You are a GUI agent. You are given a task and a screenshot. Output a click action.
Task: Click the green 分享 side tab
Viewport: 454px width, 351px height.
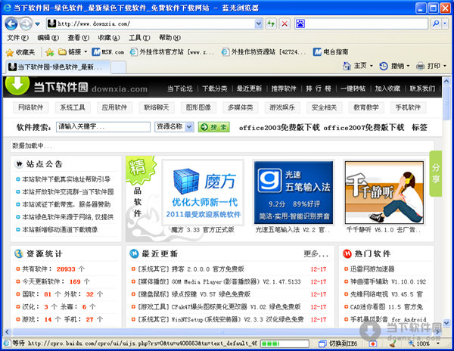point(436,174)
